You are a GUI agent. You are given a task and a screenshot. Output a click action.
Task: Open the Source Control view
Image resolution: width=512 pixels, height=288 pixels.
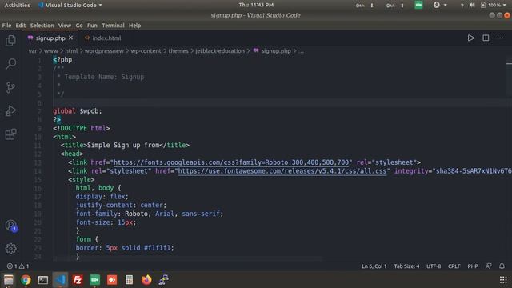[10, 87]
